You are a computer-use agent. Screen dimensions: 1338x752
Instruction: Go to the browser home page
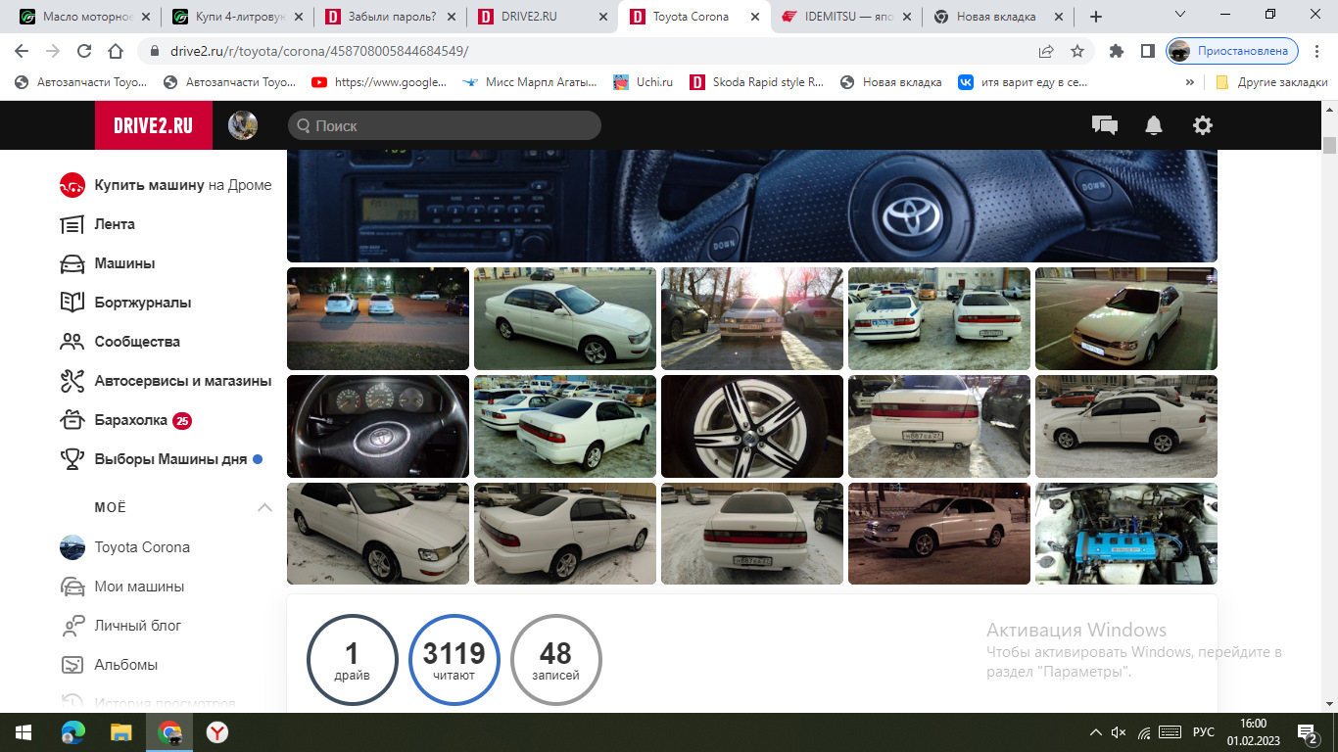click(x=116, y=51)
